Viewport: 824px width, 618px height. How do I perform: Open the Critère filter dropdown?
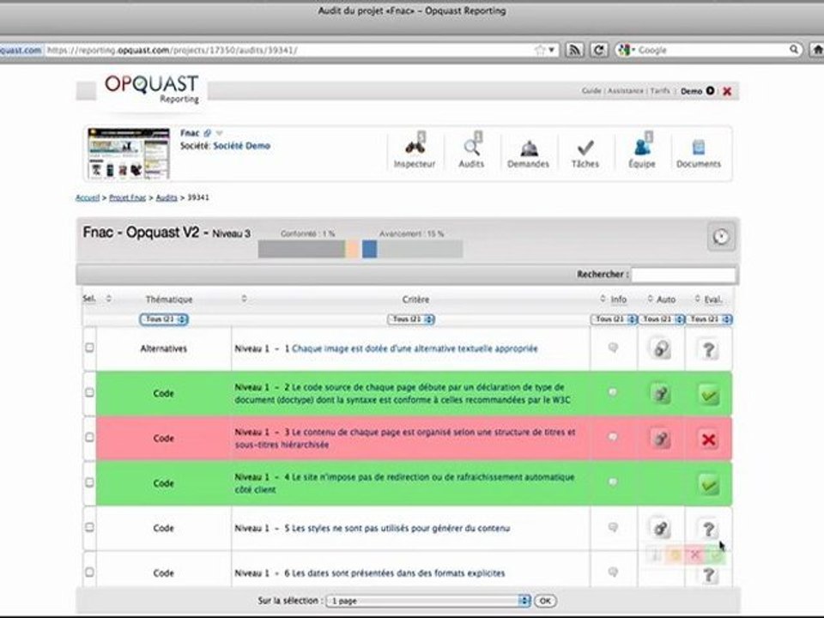(x=411, y=319)
